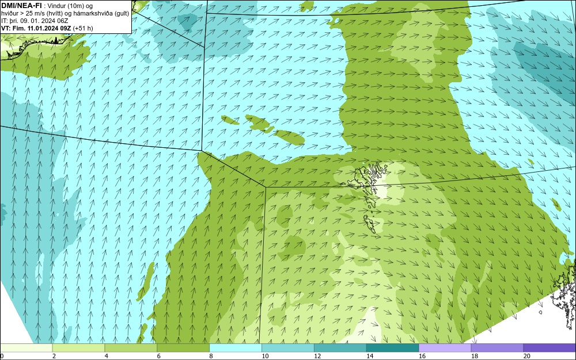Click the legend scale value 20
Screen dimensions: 576x360
527,356
